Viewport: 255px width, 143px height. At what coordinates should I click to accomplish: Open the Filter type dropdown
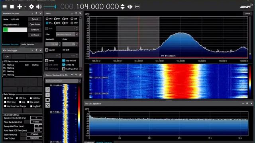pos(67,34)
